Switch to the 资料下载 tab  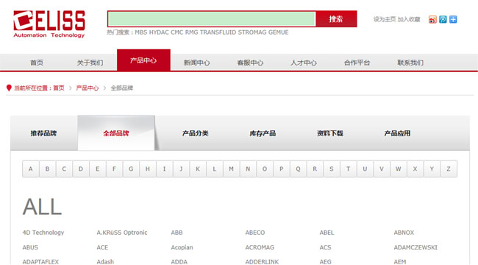330,133
